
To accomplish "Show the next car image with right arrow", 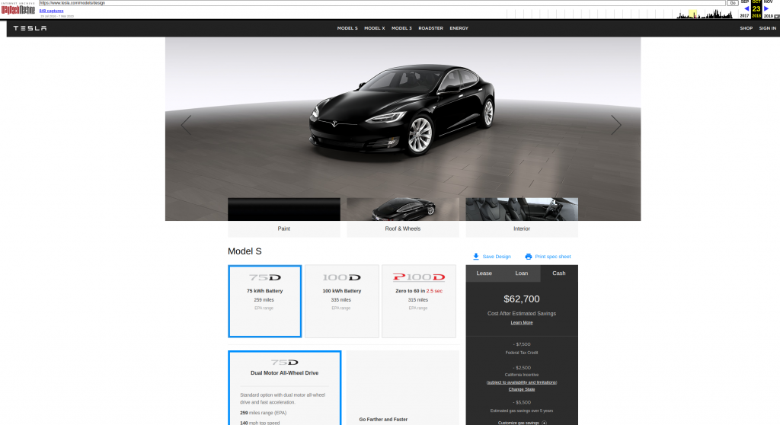I will (x=615, y=126).
